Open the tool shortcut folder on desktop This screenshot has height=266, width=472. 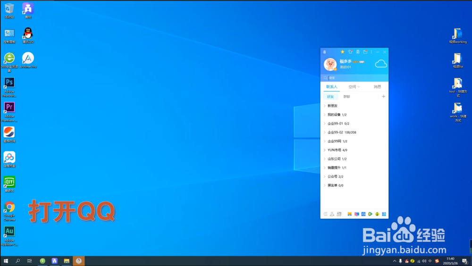[x=458, y=88]
